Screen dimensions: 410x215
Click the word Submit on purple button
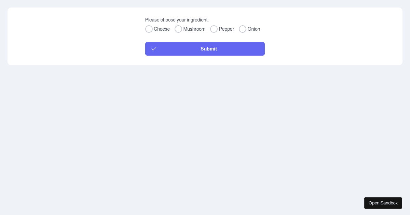click(x=209, y=49)
